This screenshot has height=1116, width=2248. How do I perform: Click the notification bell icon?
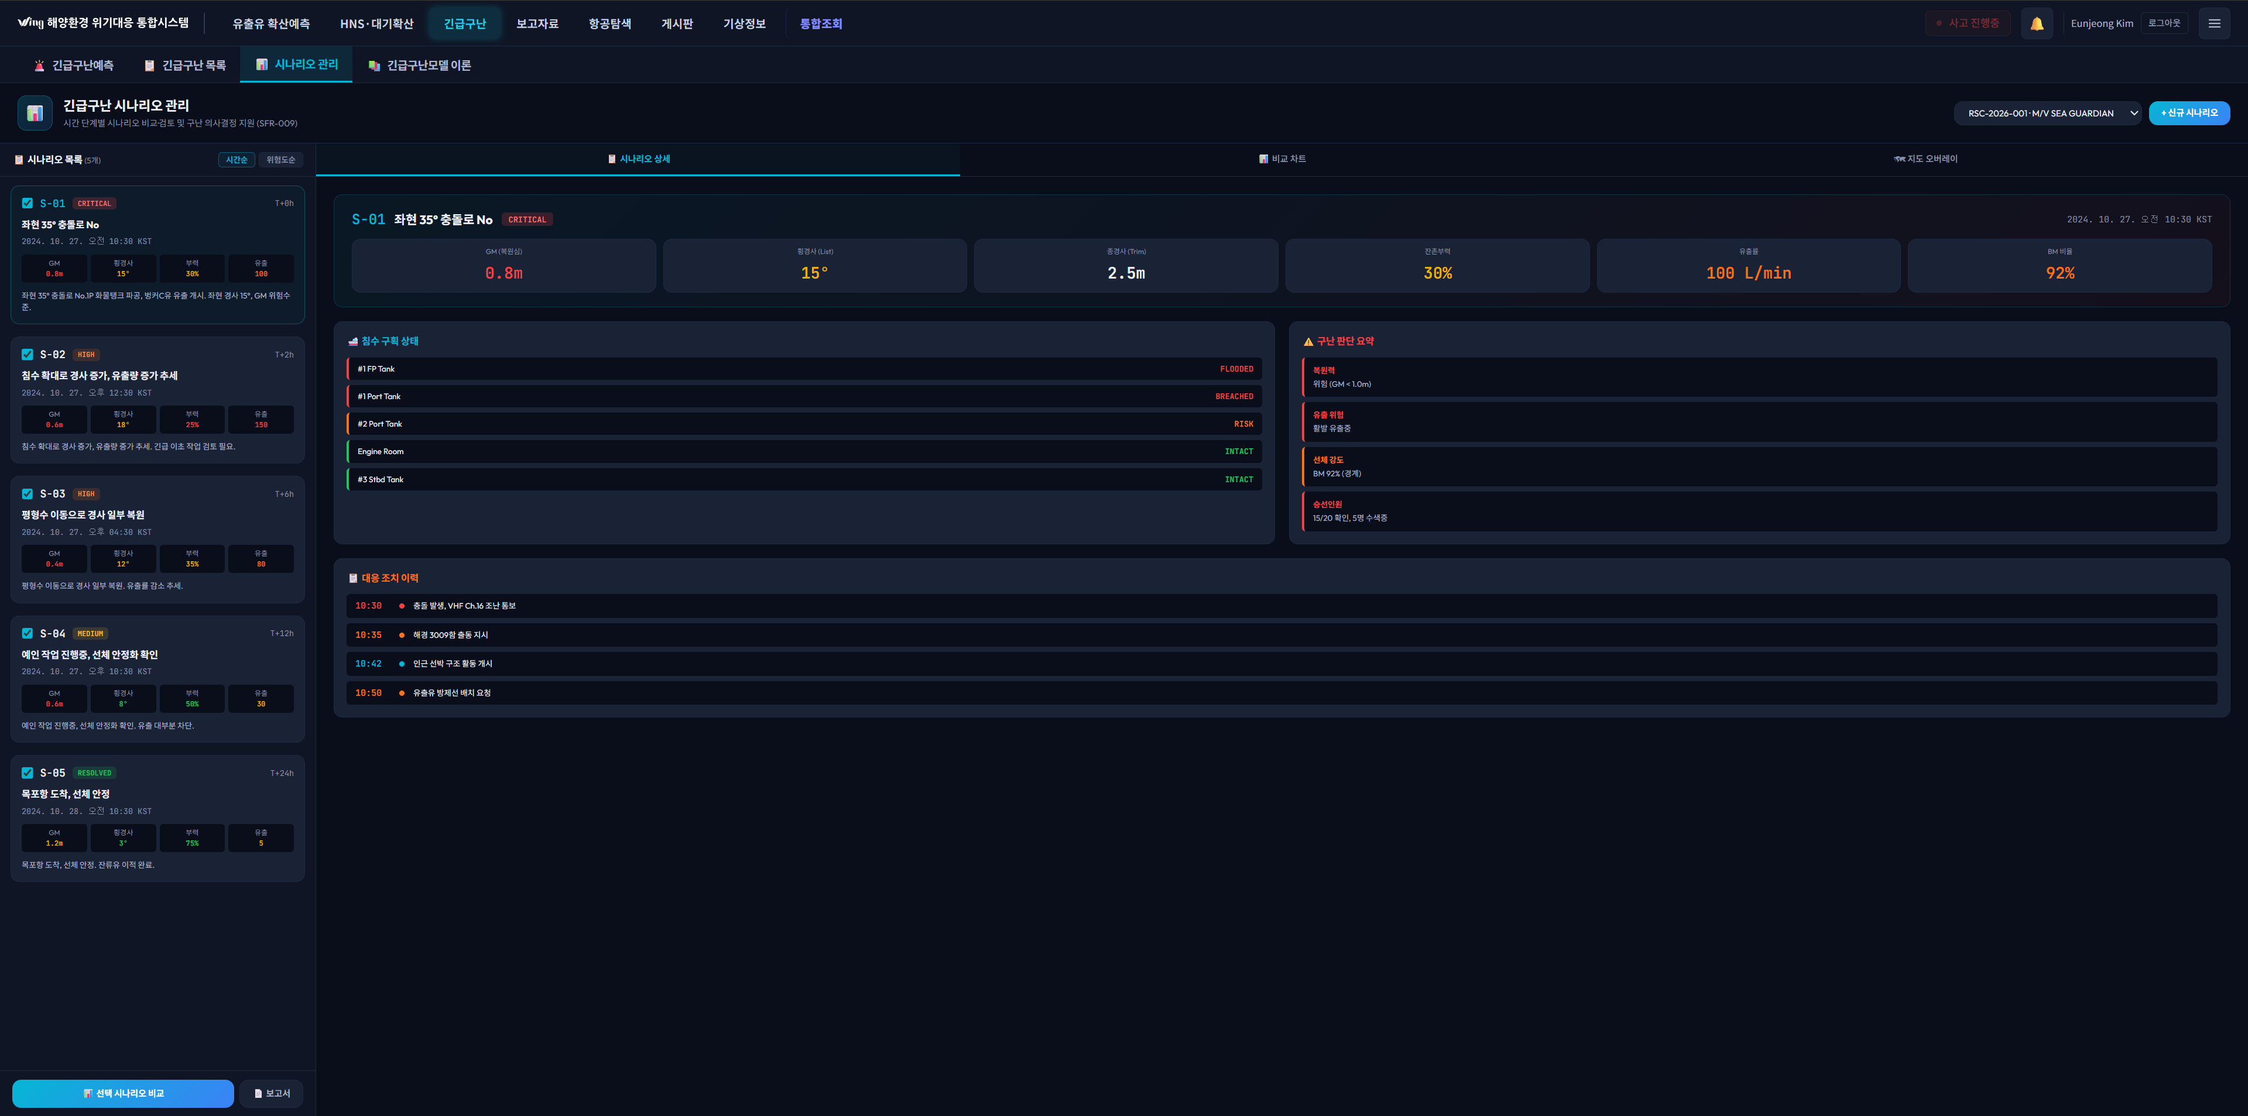coord(2036,23)
